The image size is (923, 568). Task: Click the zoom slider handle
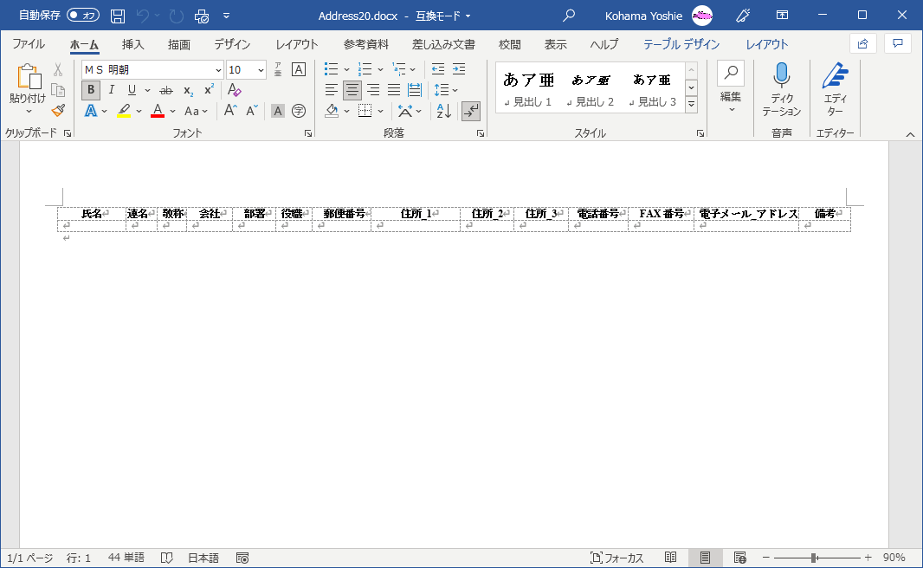point(814,558)
